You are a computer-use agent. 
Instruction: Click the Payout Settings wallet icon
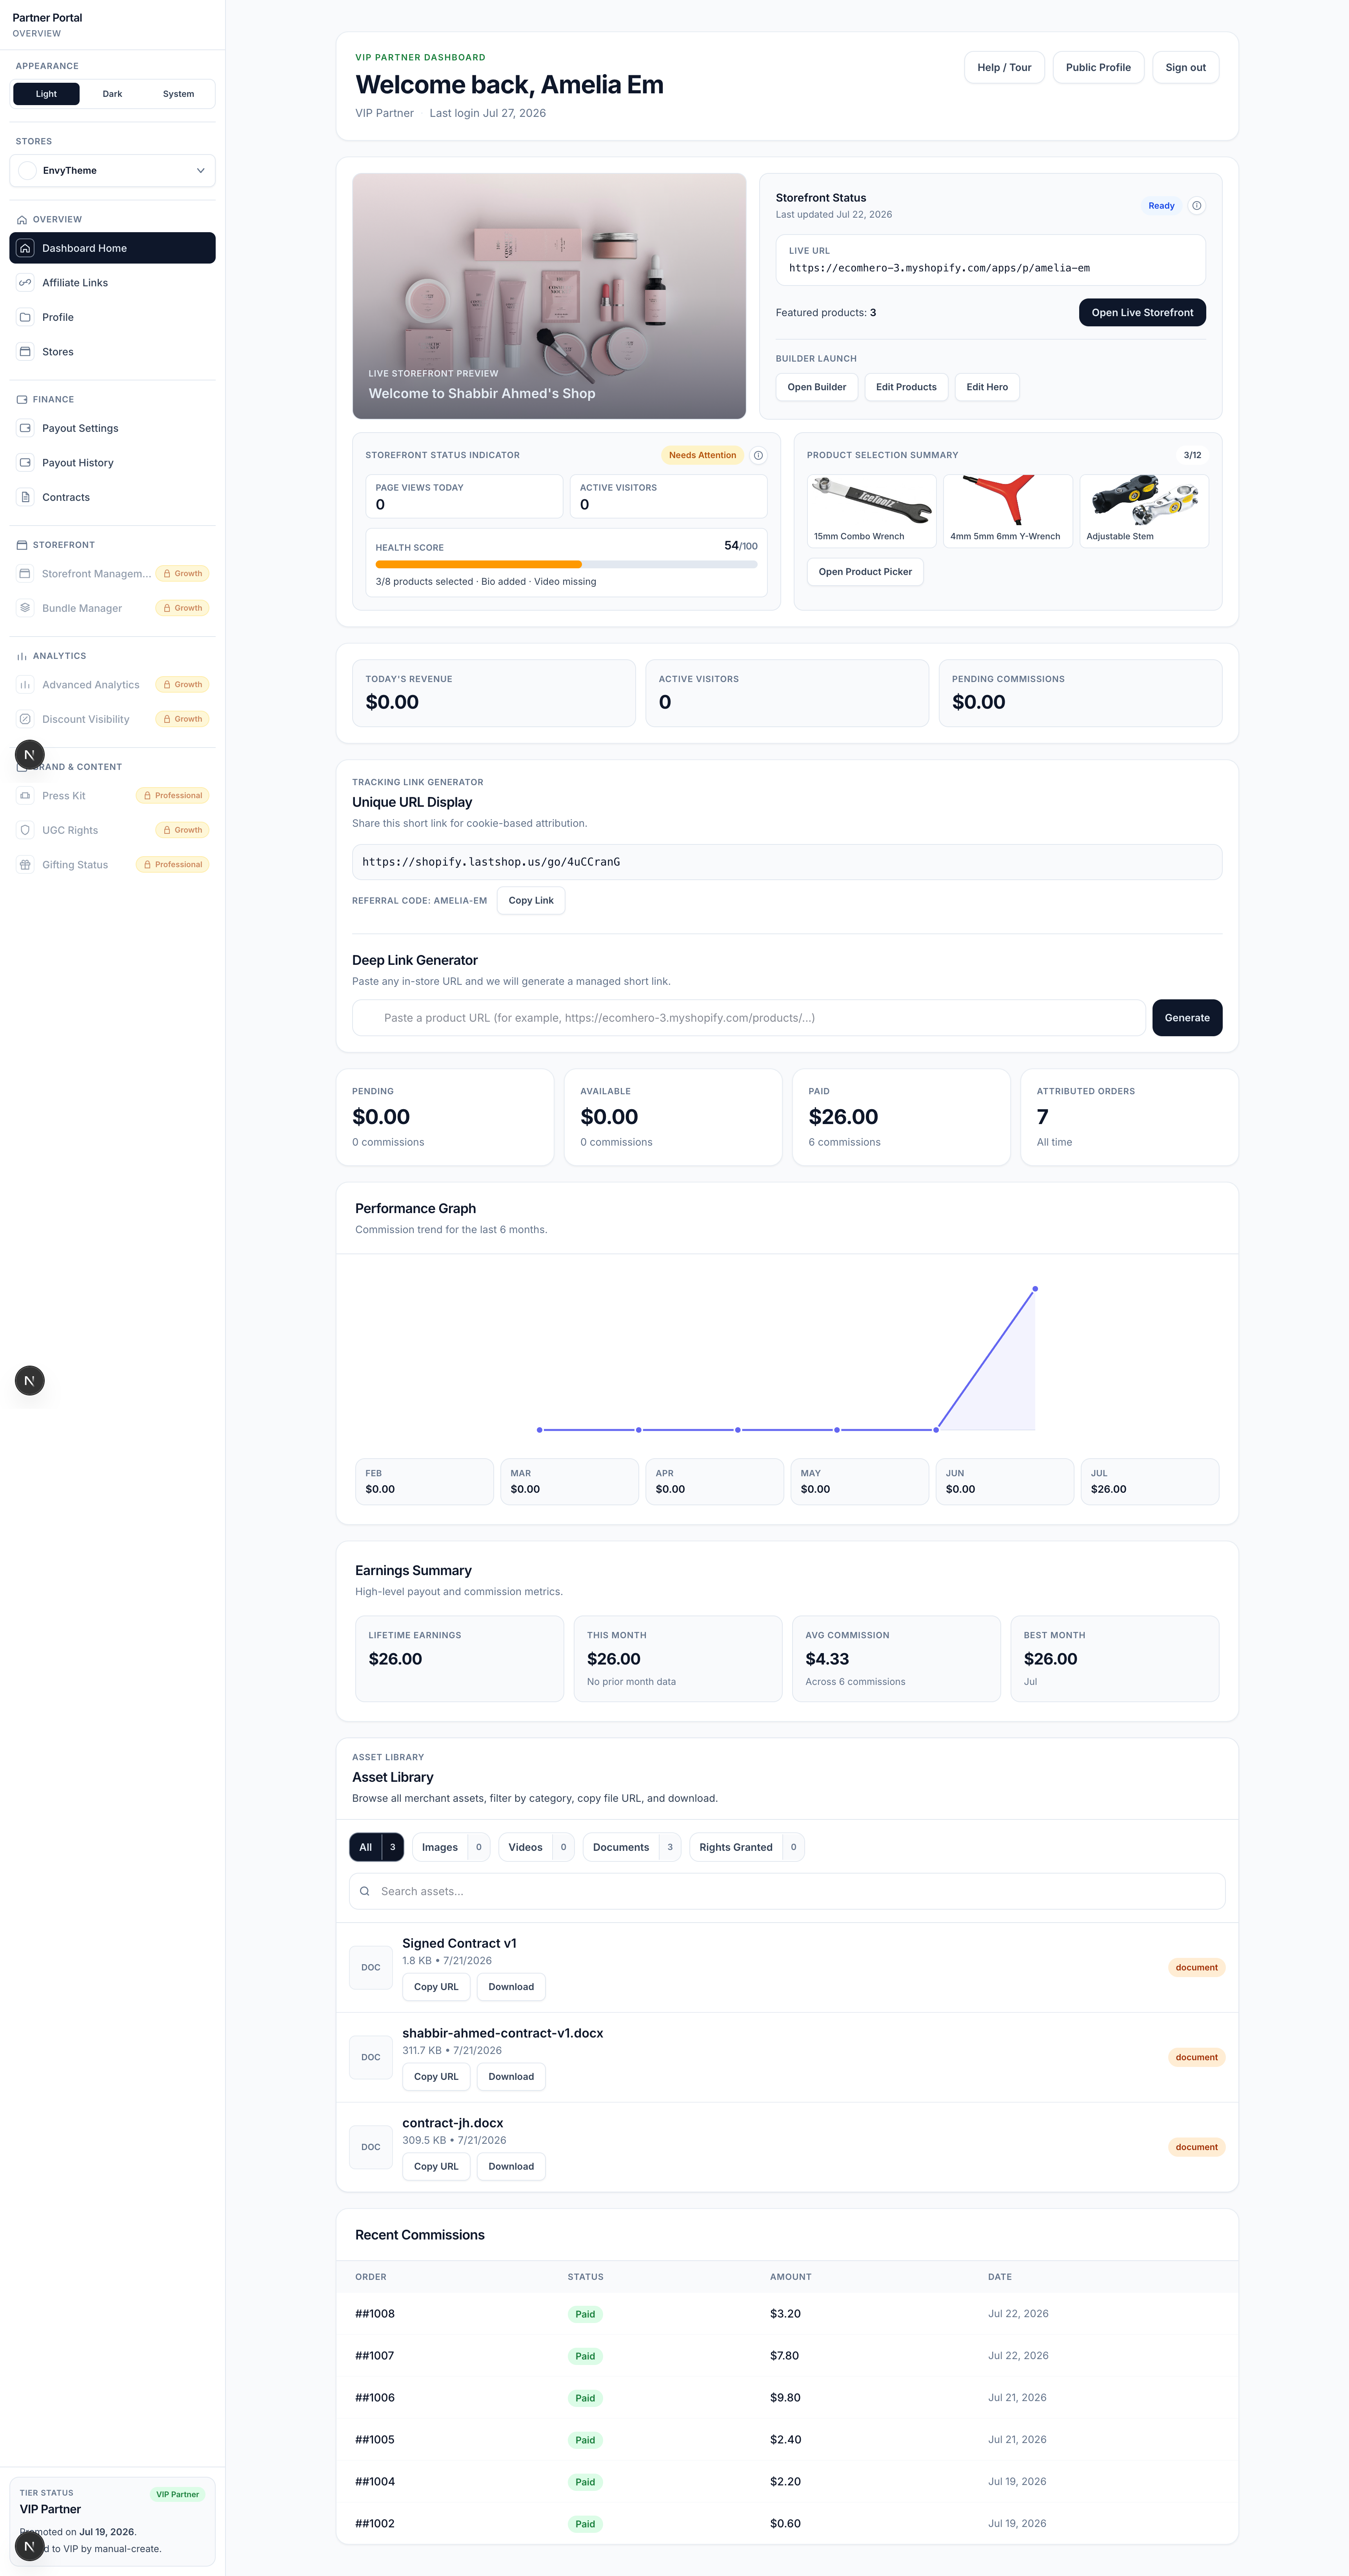pos(26,428)
